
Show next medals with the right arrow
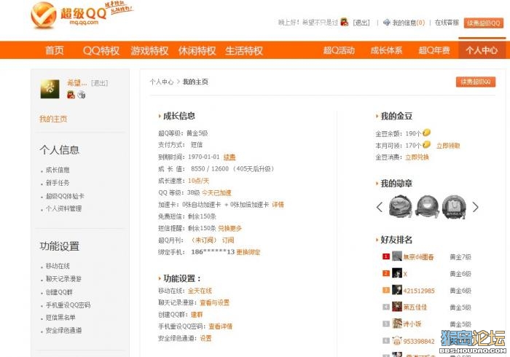475,207
